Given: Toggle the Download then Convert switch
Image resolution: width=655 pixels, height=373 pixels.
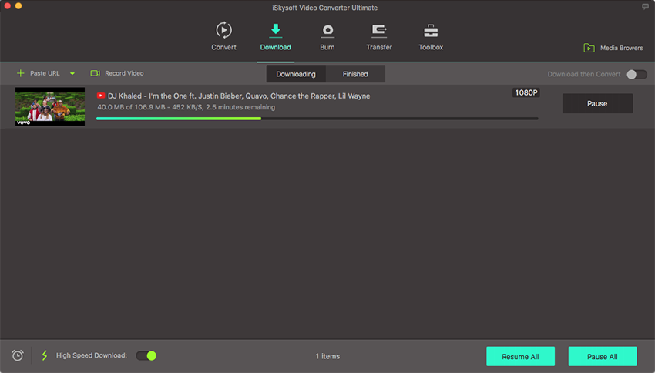Looking at the screenshot, I should coord(636,74).
